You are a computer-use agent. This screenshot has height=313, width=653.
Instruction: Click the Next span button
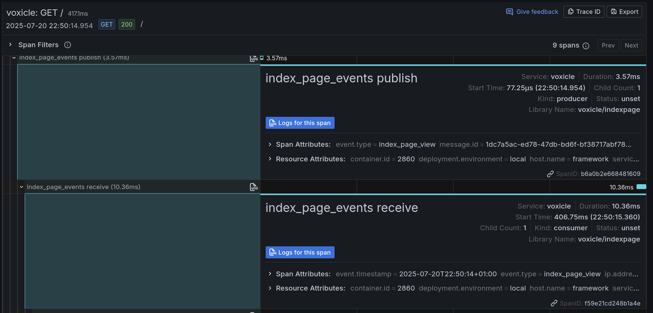coord(631,45)
